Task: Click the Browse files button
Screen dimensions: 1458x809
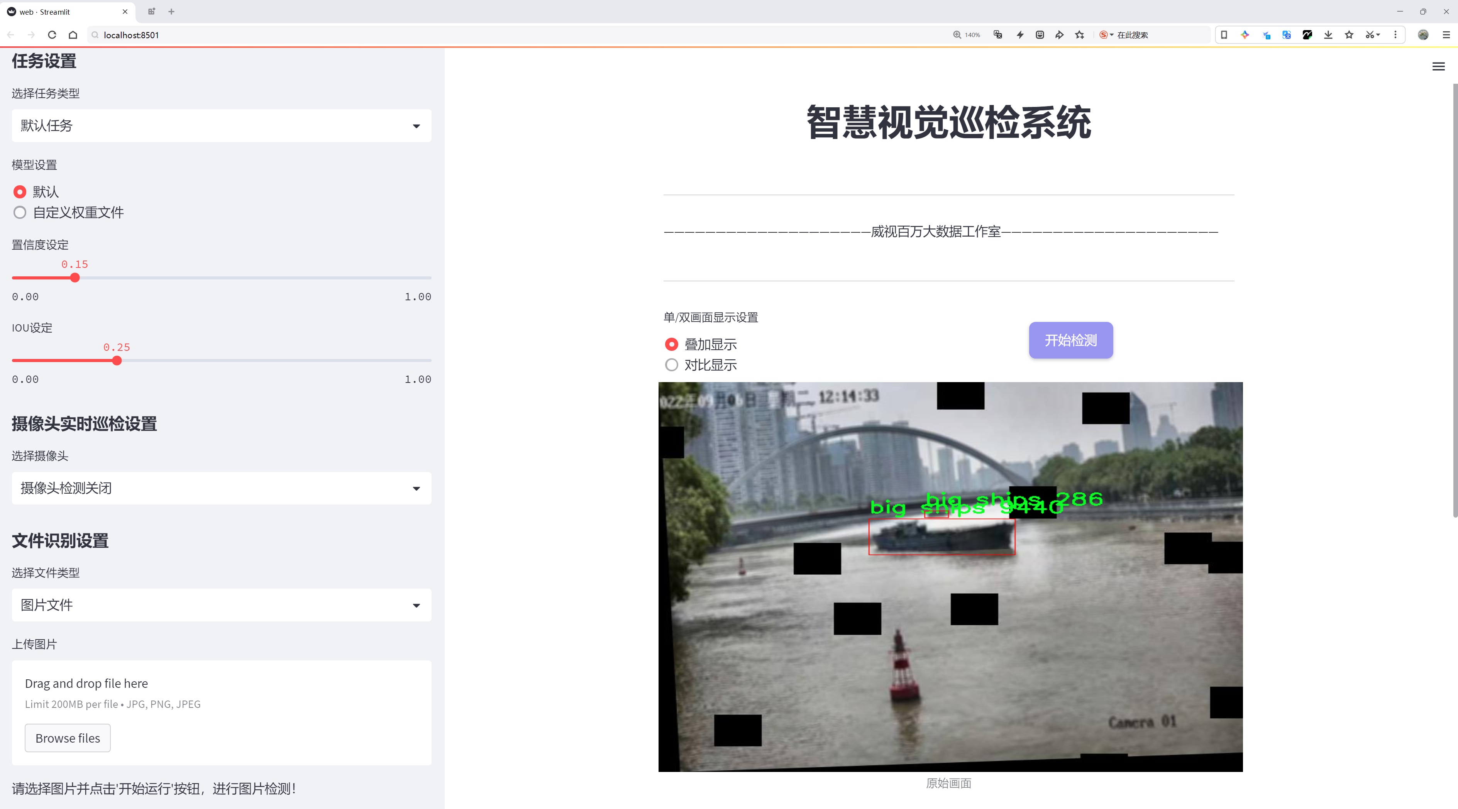Action: (67, 738)
